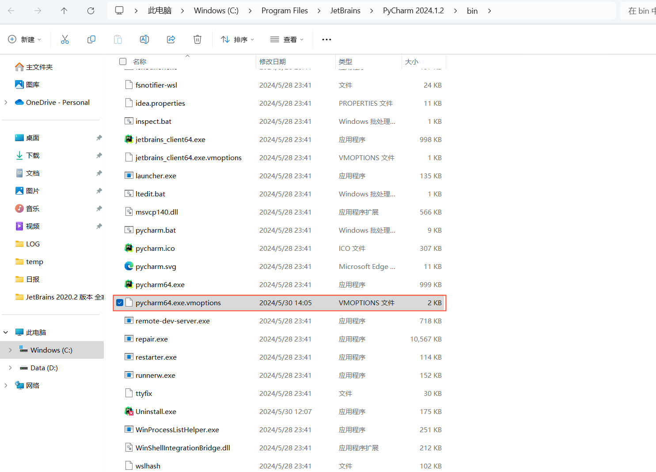Select the jetbrains_client64.exe.vmoptions file
656x472 pixels.
point(280,157)
